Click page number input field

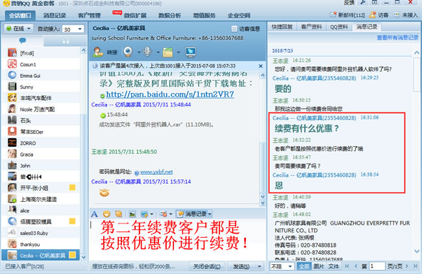377,266
